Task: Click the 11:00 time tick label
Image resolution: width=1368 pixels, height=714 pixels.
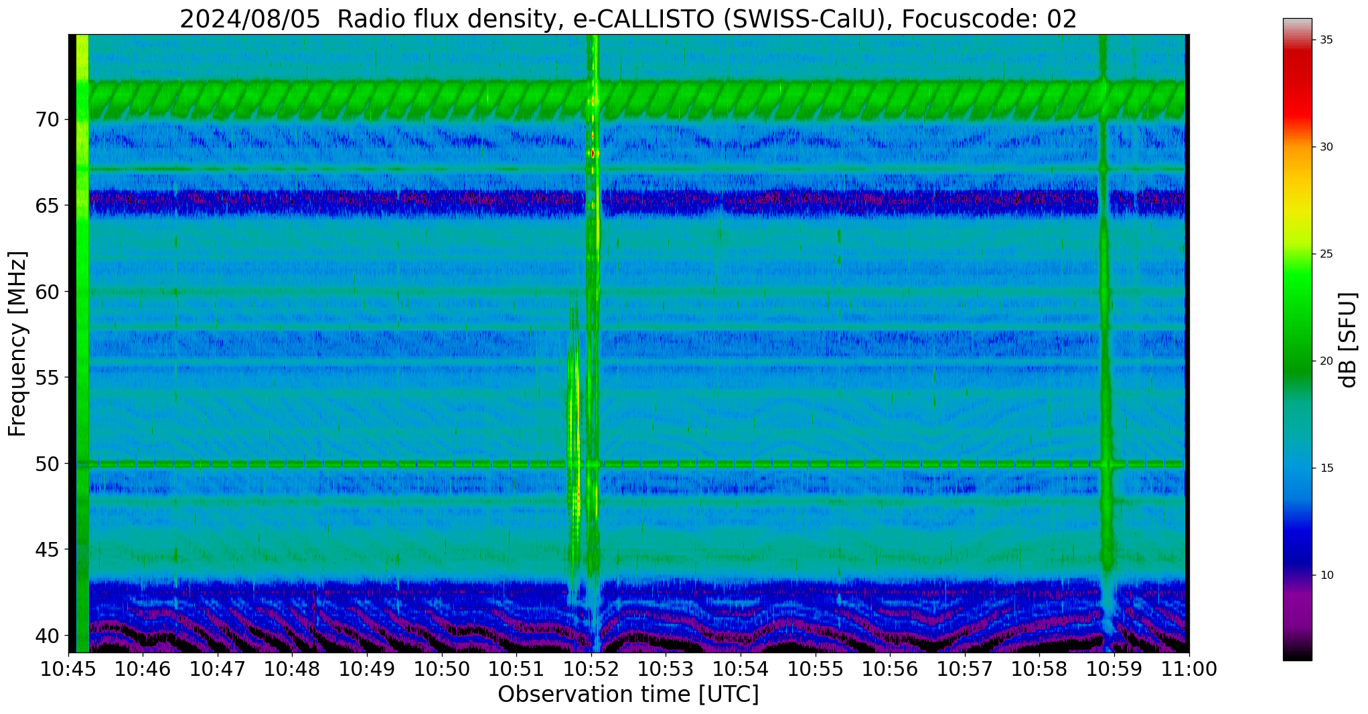Action: coord(1189,668)
